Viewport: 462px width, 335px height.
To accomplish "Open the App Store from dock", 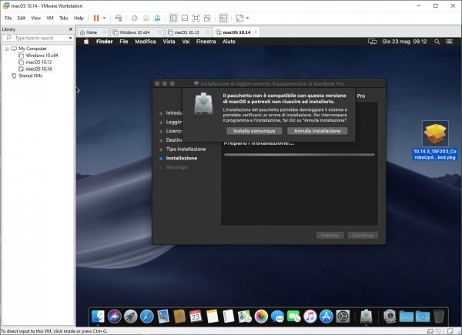I will (x=326, y=316).
